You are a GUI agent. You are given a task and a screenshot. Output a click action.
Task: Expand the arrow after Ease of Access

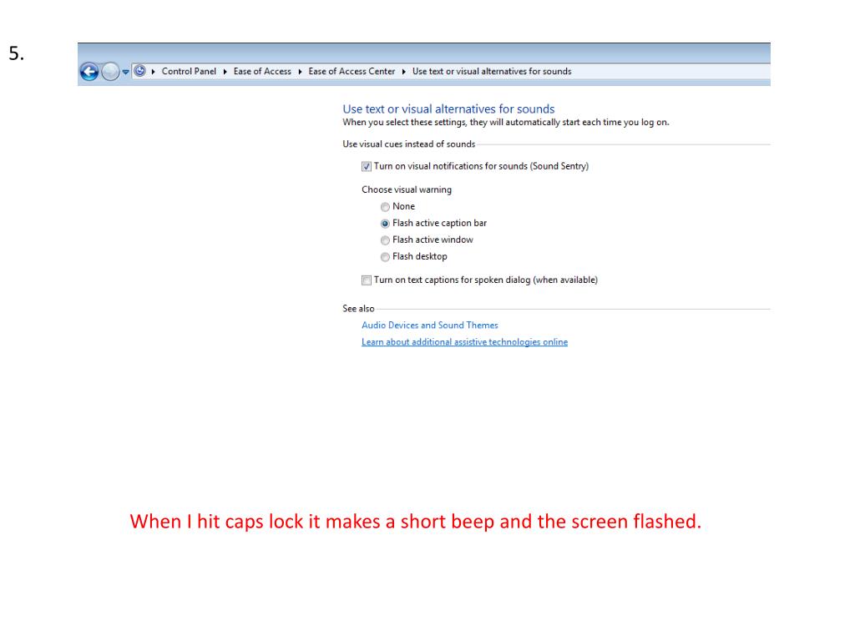tap(300, 72)
